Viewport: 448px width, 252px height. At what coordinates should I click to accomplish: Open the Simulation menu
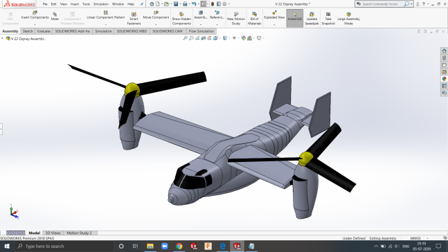[101, 4]
